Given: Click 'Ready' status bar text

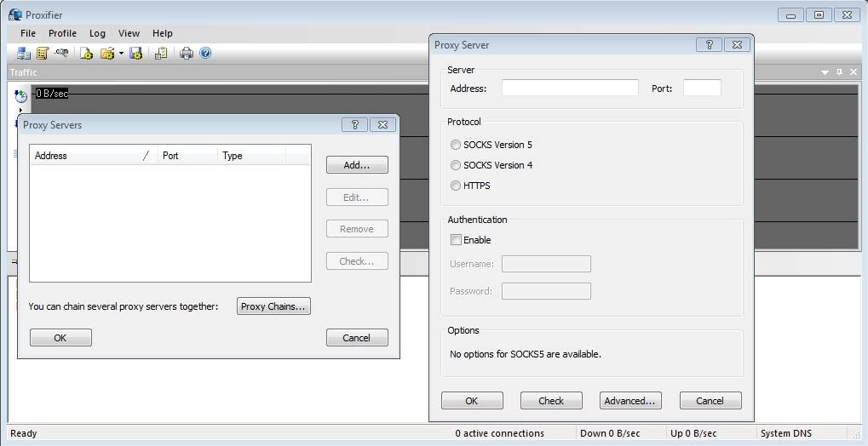Looking at the screenshot, I should (24, 434).
